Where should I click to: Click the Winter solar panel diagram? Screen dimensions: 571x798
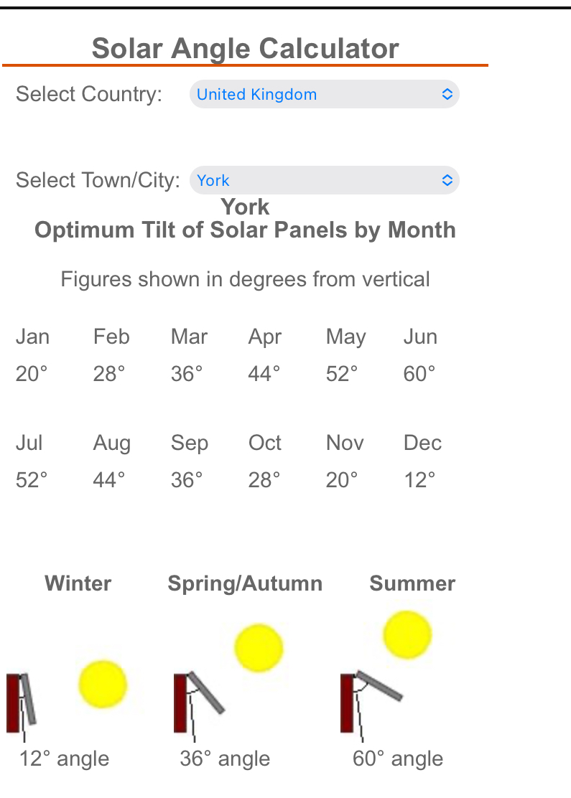[x=22, y=706]
